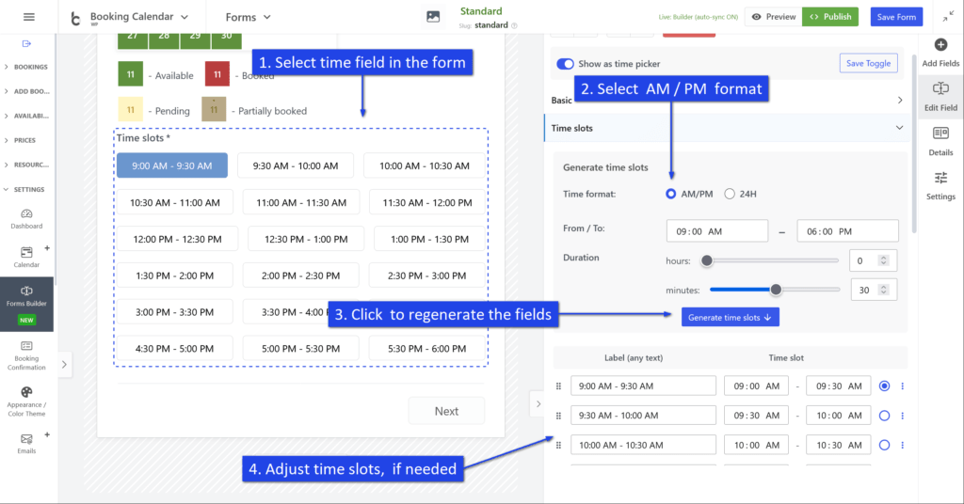
Task: Open Booking Confirmation in the sidebar
Action: tap(26, 356)
